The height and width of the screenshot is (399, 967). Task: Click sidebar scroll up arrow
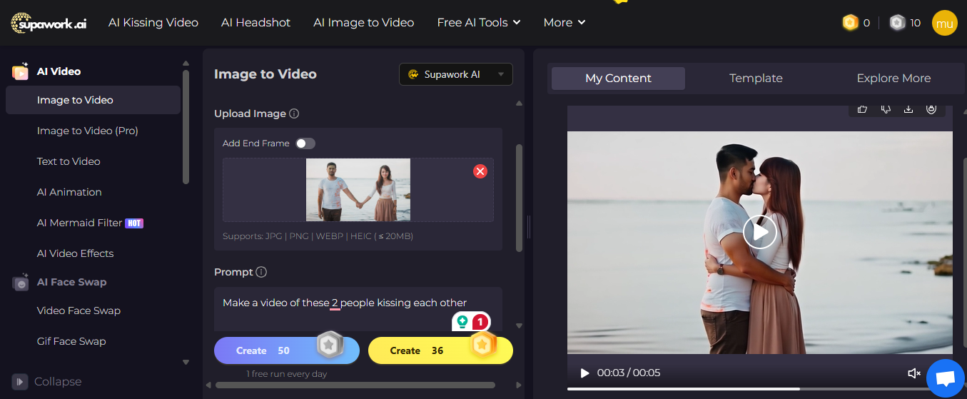coord(186,64)
